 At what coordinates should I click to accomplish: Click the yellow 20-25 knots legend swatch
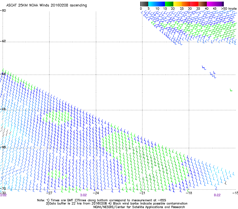[x=178, y=4]
